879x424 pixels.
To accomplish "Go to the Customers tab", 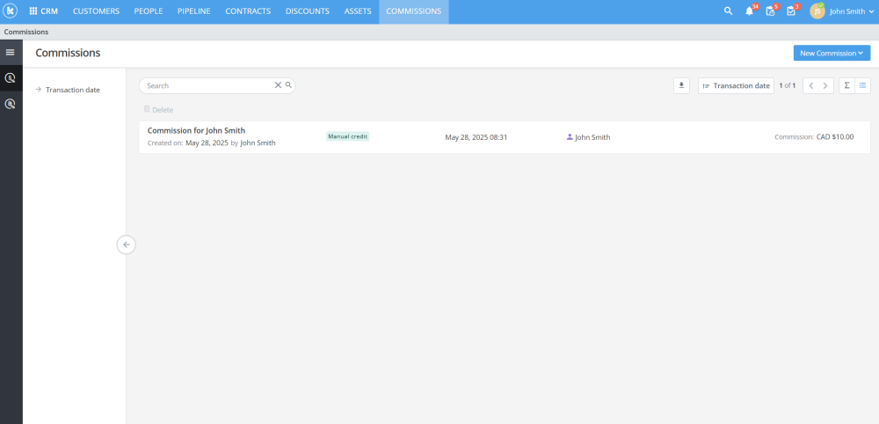I will click(96, 11).
